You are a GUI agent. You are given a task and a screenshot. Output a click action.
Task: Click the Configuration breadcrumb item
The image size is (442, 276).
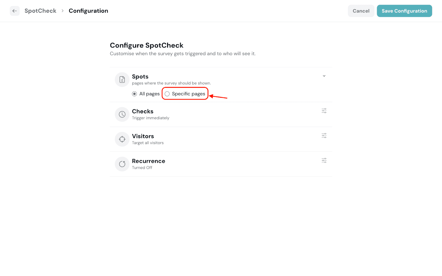point(88,11)
